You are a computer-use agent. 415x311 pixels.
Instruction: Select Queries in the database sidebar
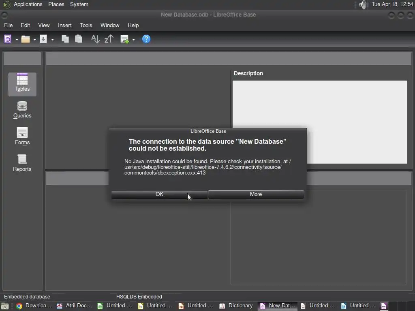(22, 110)
